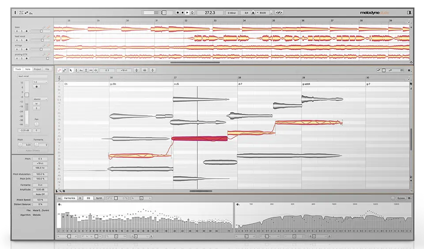This screenshot has height=249, width=424.
Task: Arm recording on the bass track
Action: [x=26, y=31]
